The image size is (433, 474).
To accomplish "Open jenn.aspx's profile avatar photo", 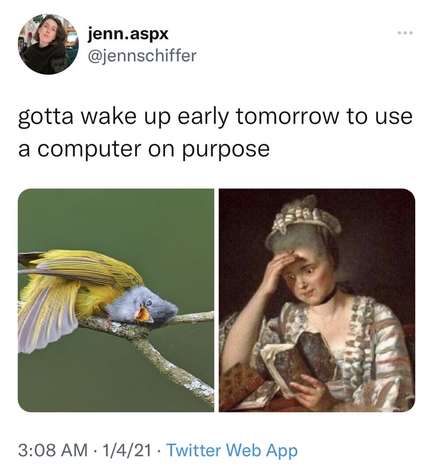I will coord(48,44).
